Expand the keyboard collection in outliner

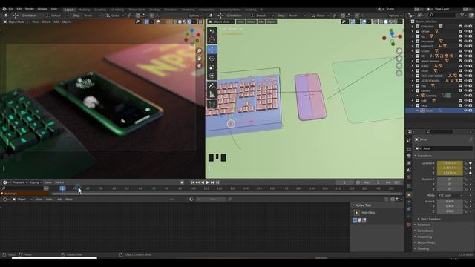[413, 46]
